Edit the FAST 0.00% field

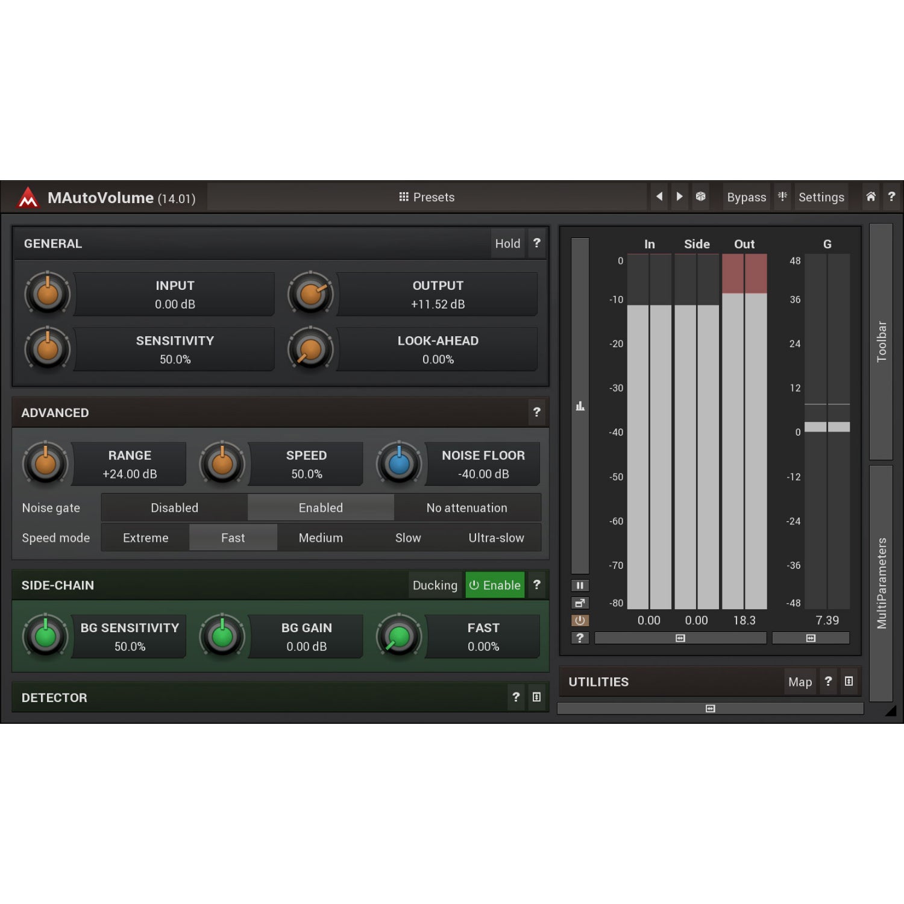(483, 636)
